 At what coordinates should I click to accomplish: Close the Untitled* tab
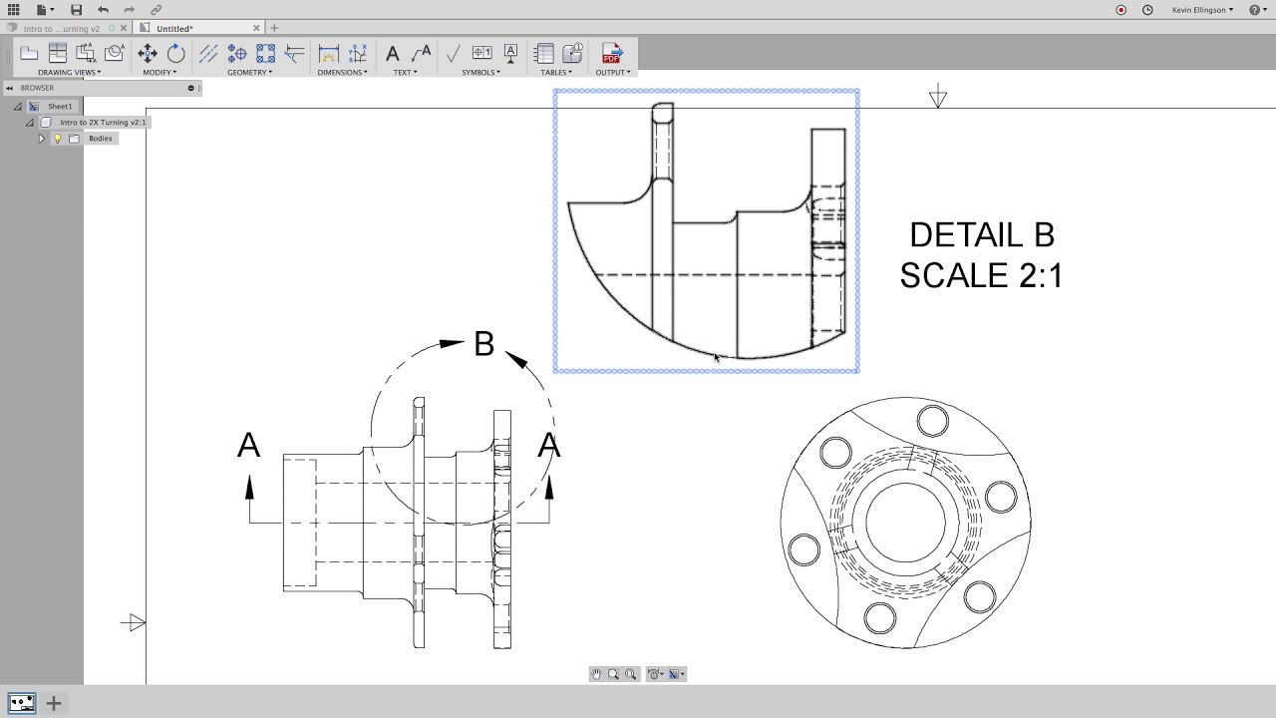(256, 28)
